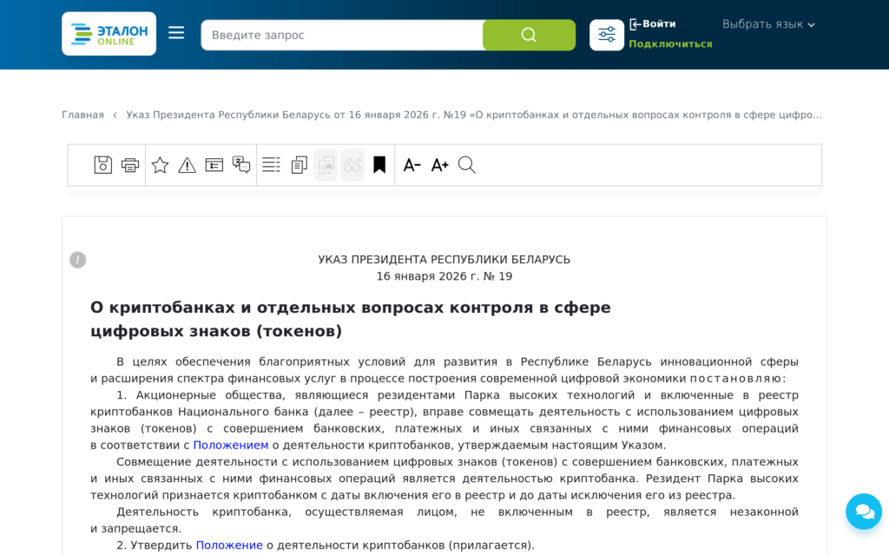Viewport: 889px width, 556px height.
Task: Click the green search submit button
Action: pyautogui.click(x=529, y=35)
